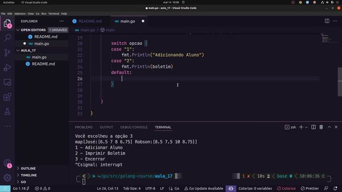The image size is (342, 192).
Task: Change end of line sequence LF
Action: 162,188
